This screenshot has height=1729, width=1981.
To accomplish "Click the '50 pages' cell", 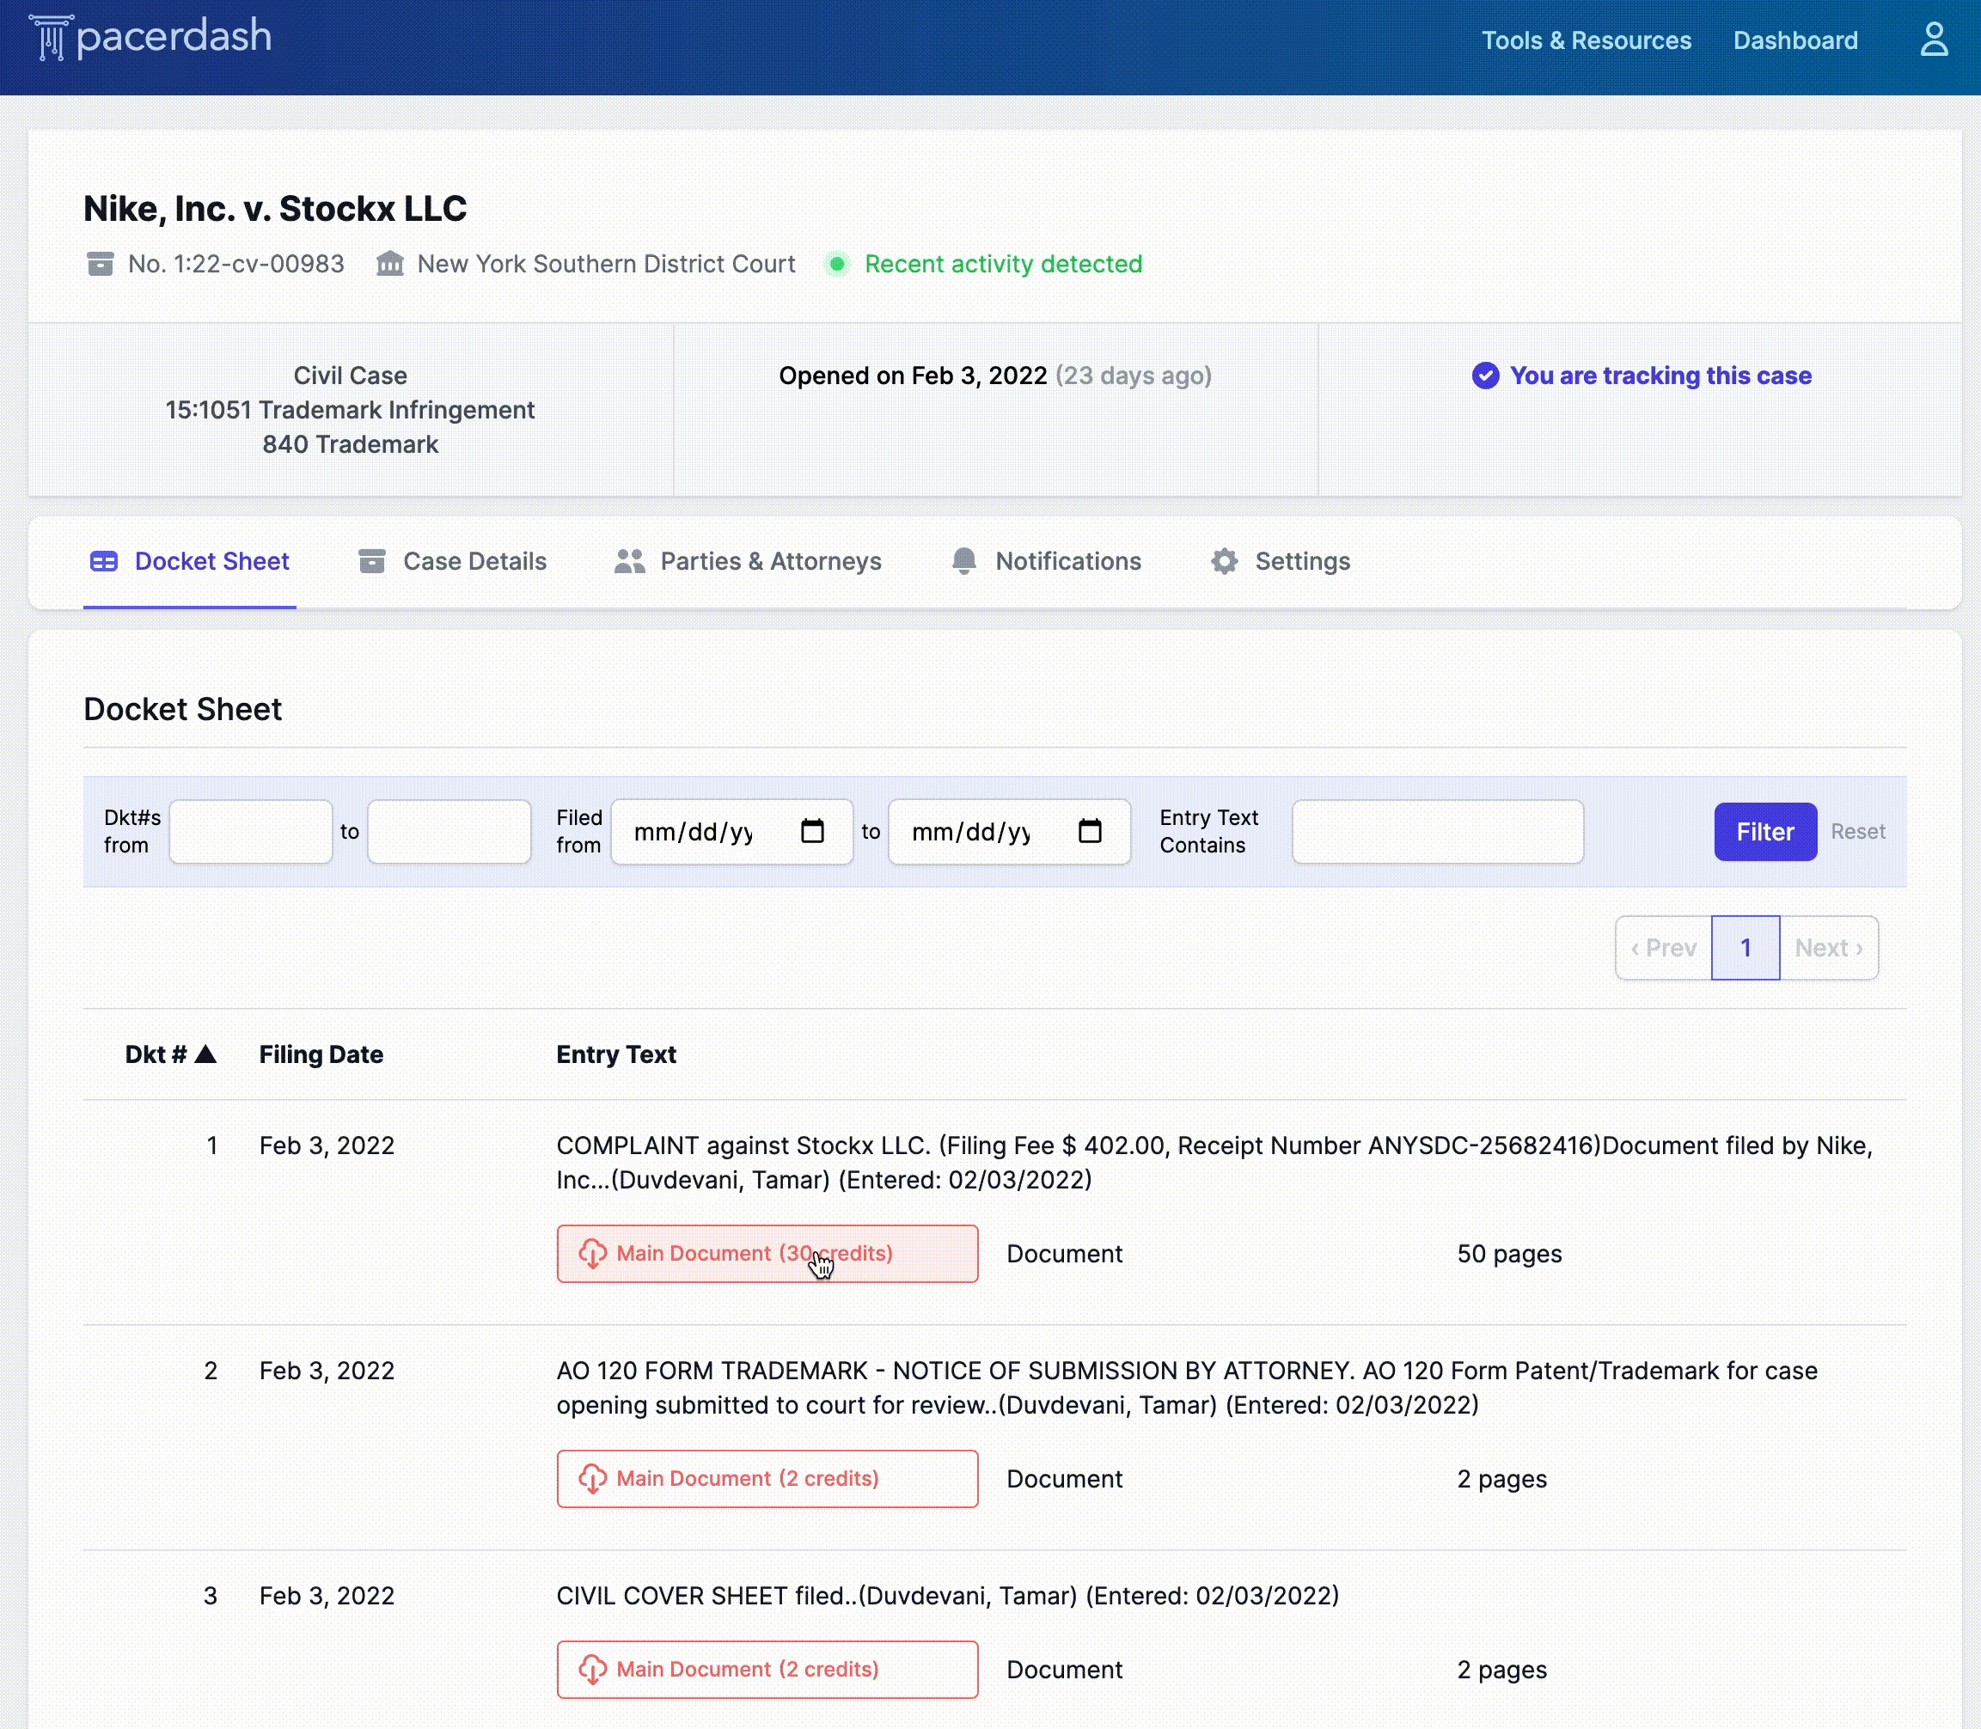I will (x=1509, y=1253).
